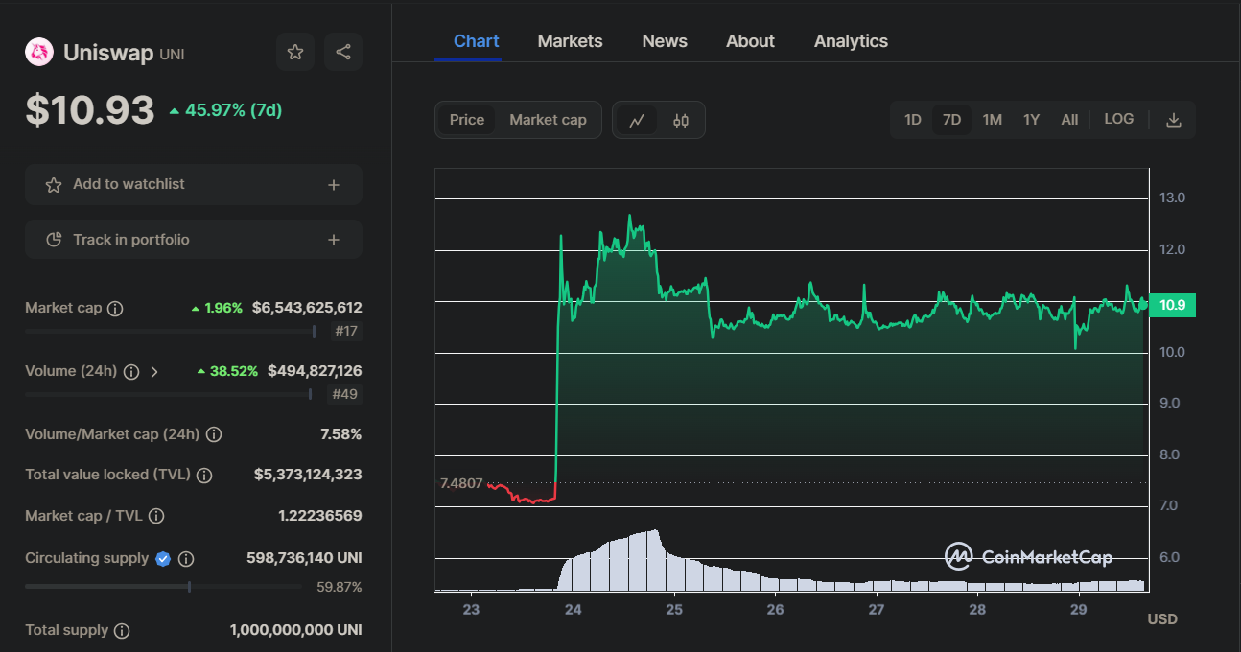
Task: Click the $5,373,124,323 TVL value
Action: point(308,475)
